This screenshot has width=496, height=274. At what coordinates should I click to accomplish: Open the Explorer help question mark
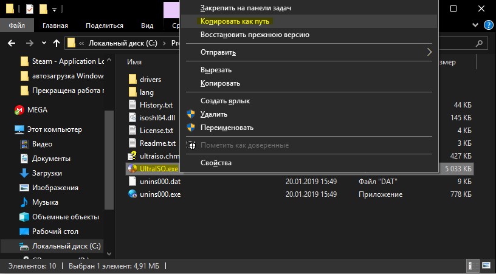489,26
